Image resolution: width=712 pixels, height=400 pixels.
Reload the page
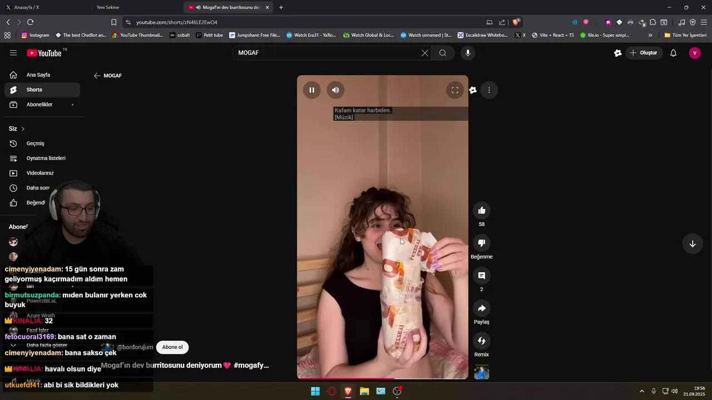coord(30,22)
